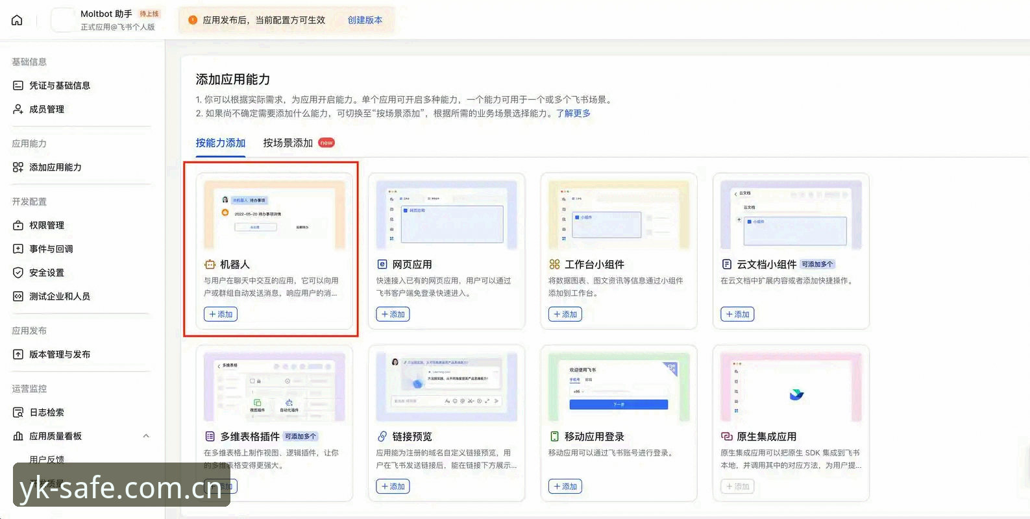Click 链接预览 card title
1030x519 pixels.
[x=411, y=437]
